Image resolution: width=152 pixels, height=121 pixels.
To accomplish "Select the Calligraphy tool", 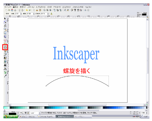I will (x=5, y=58).
